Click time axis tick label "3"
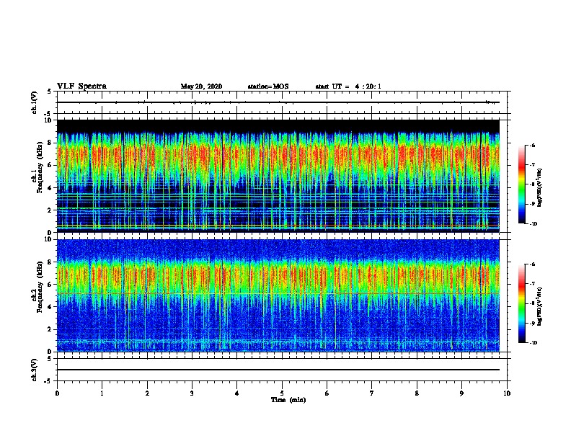The height and width of the screenshot is (441, 571). [x=192, y=393]
